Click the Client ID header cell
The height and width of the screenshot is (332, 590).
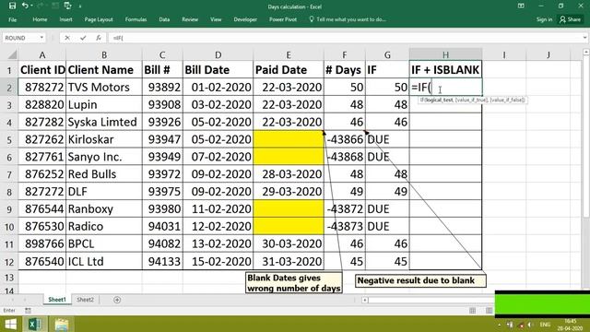[x=42, y=70]
